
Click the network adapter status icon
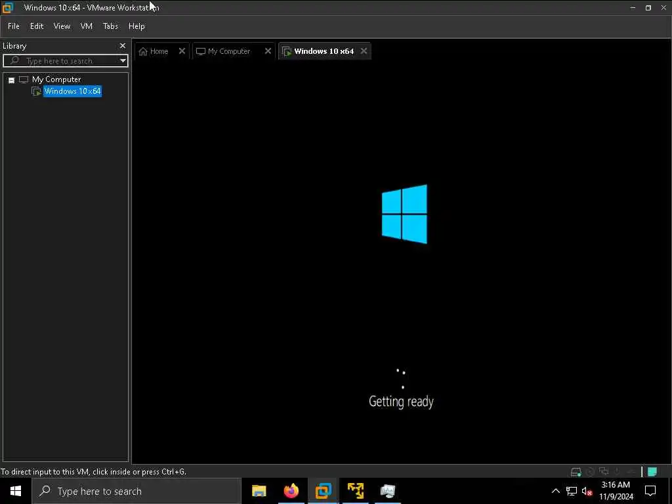(x=604, y=471)
